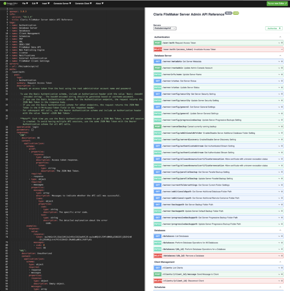Open PATCH /server/backuppath Update Server Default Backup Folder Path
This screenshot has height=291, width=290.
pos(218,211)
